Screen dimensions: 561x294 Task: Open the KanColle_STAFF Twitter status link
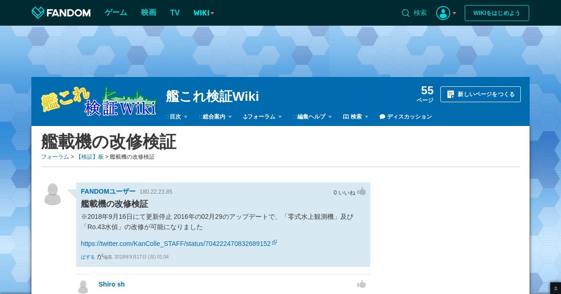176,244
